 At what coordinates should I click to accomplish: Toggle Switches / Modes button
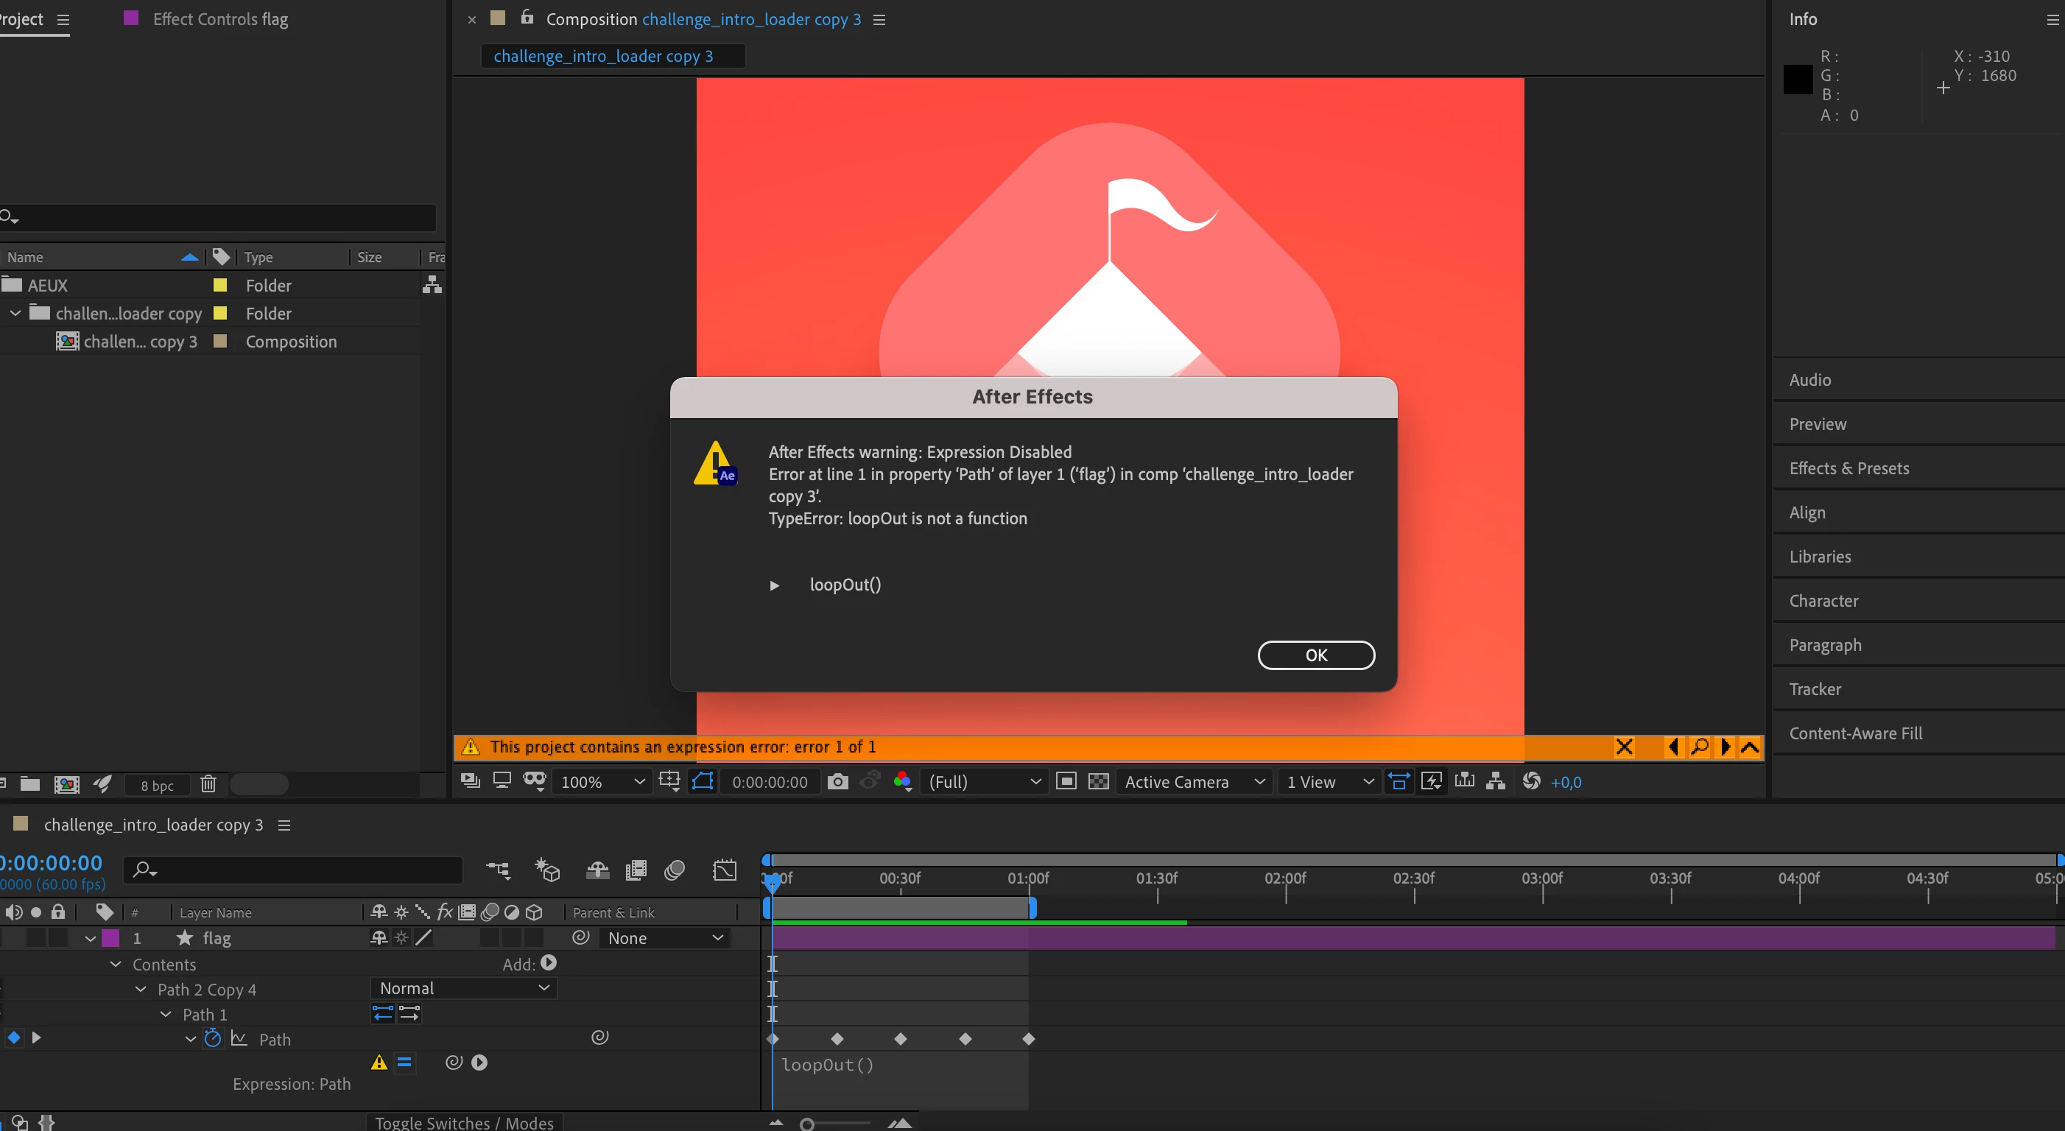pyautogui.click(x=464, y=1122)
